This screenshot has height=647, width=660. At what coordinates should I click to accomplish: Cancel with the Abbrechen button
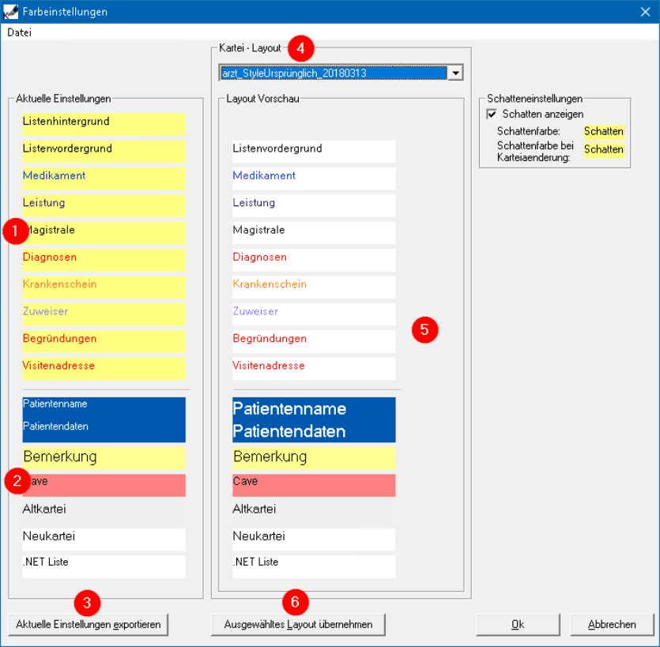612,624
